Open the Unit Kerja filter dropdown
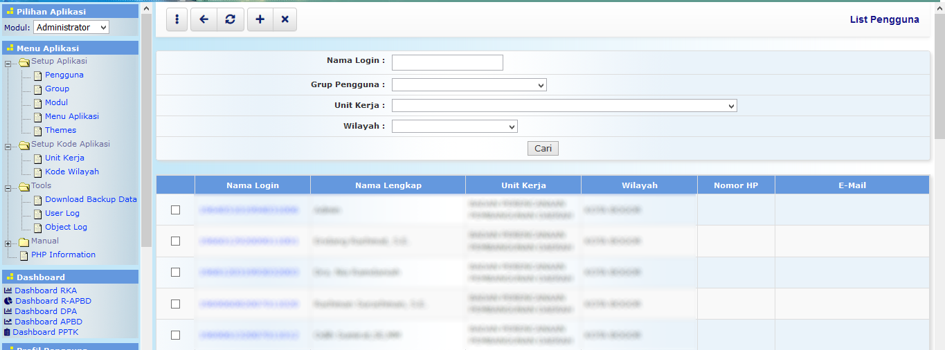Screen dimensions: 945x350 [x=564, y=106]
